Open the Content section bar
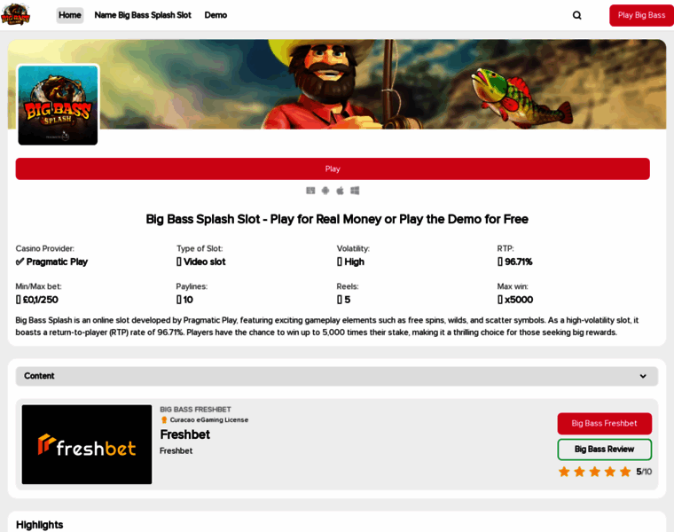 [337, 376]
